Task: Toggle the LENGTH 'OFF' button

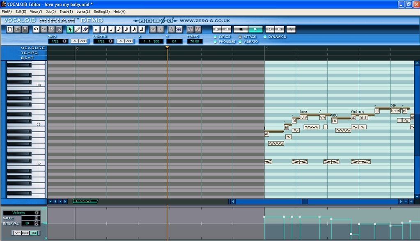Action: (x=129, y=41)
